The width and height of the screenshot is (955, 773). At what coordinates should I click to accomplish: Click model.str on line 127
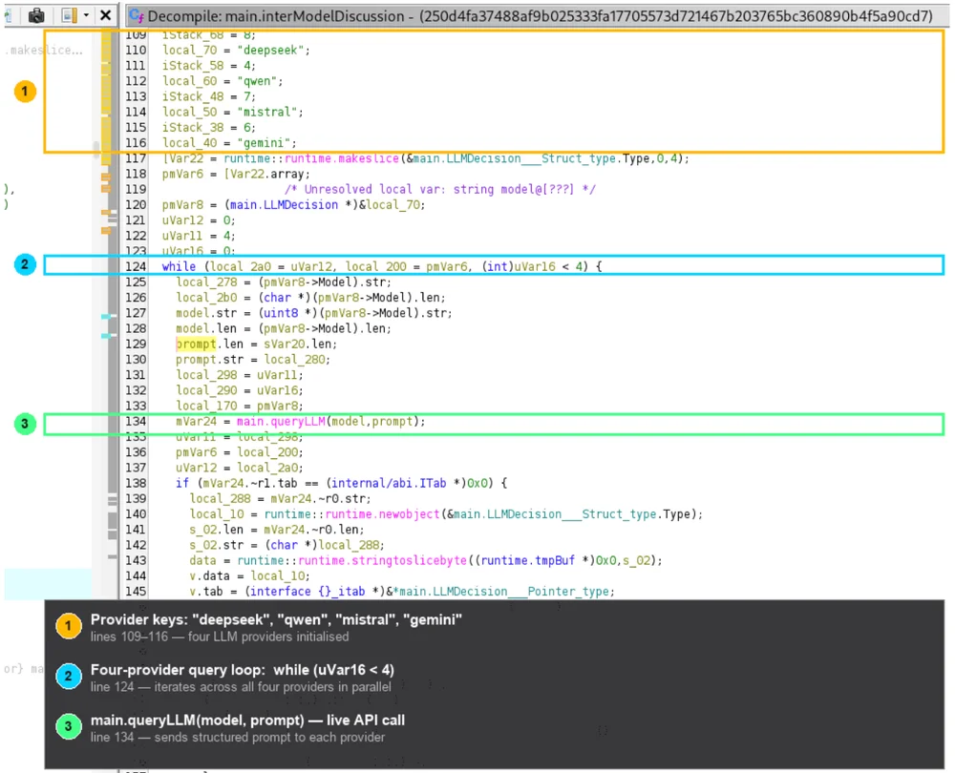206,313
